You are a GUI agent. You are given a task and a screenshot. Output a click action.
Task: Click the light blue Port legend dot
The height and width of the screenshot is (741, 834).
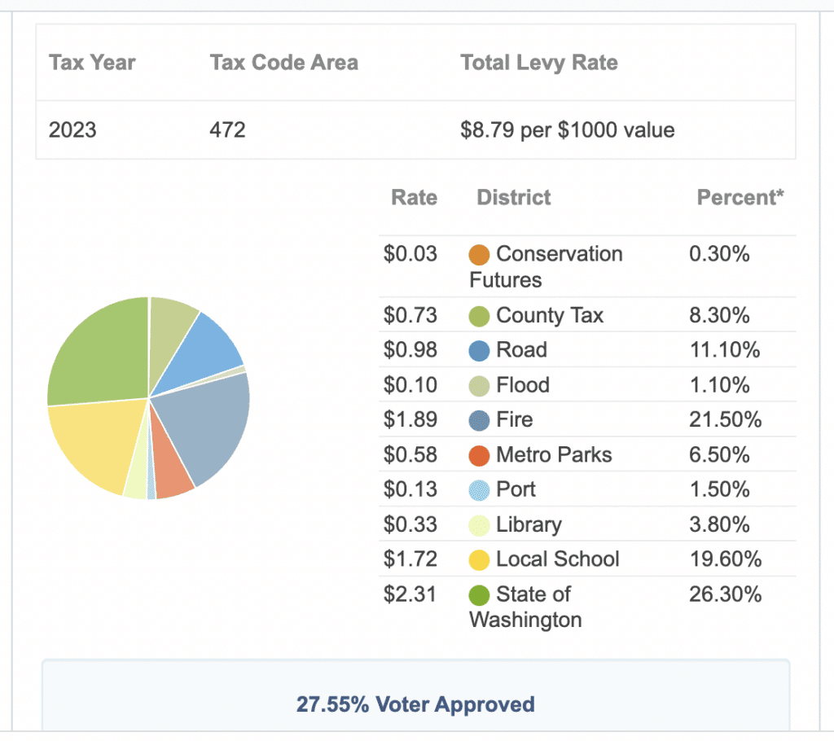tap(479, 490)
